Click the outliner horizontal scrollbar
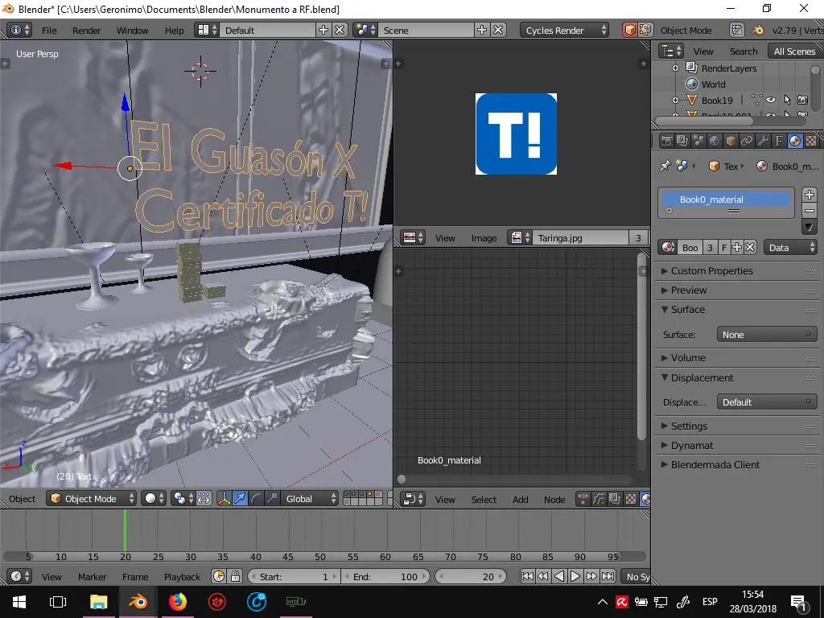Screen dimensions: 824x618 pyautogui.click(x=703, y=121)
